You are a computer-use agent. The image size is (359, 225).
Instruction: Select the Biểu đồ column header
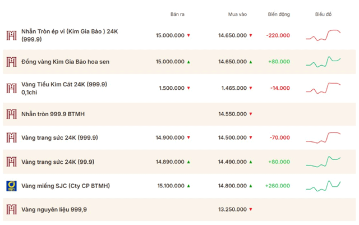point(323,15)
